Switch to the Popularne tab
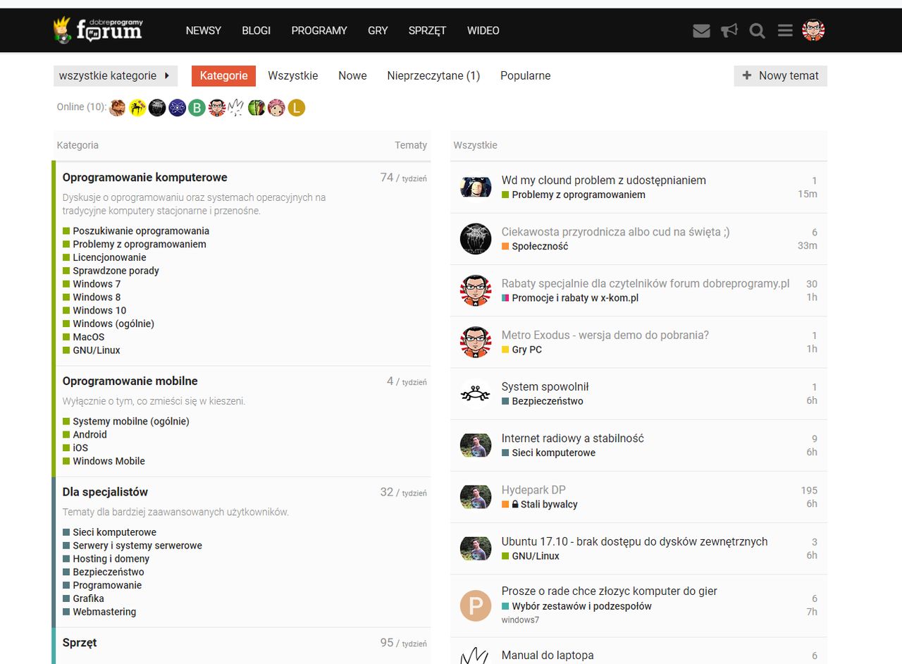The image size is (902, 664). [525, 75]
